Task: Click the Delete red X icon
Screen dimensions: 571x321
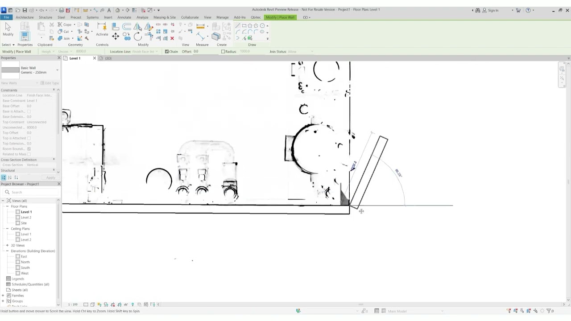Action: (172, 38)
